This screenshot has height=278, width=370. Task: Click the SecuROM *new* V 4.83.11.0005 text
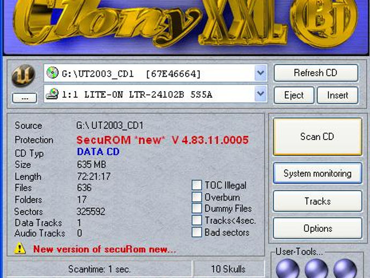tap(162, 140)
